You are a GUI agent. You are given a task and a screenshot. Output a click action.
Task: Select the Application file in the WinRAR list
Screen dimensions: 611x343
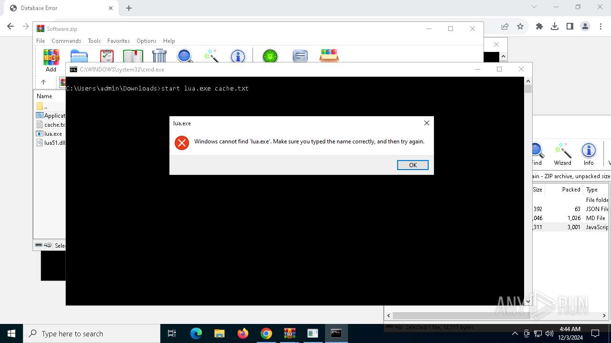50,116
